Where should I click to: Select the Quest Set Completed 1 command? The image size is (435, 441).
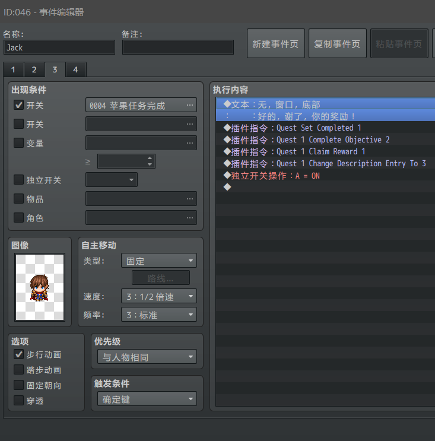point(326,128)
